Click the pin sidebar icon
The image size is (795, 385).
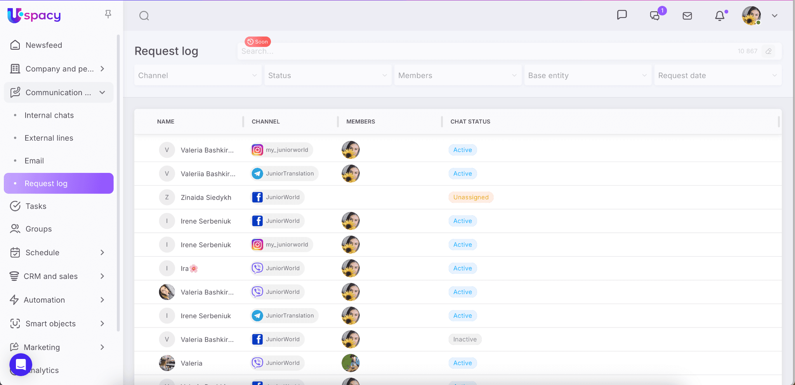pos(108,14)
